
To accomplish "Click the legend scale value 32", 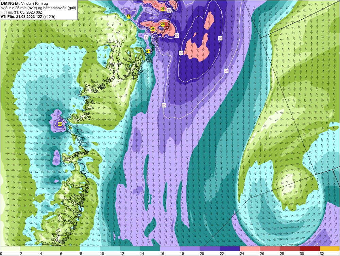I will (322, 254).
